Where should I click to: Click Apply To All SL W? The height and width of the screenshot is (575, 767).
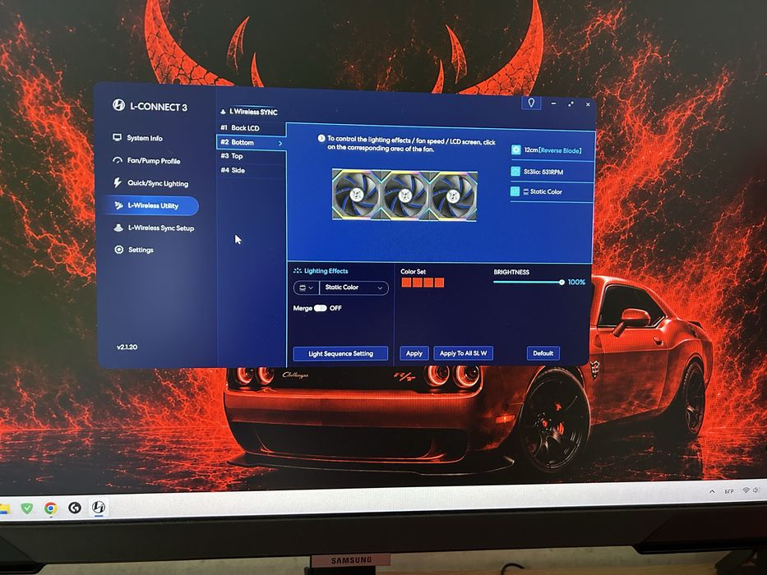coord(463,353)
